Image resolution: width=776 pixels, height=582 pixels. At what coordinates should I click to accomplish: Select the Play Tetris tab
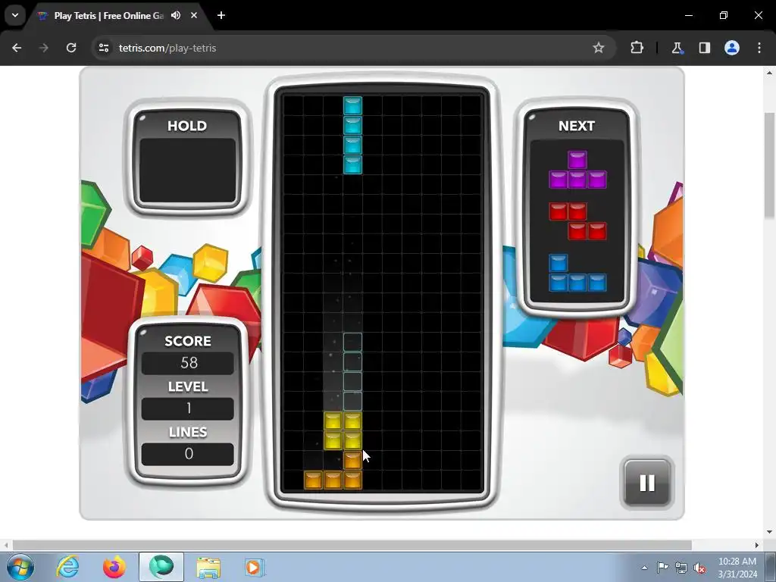[109, 15]
